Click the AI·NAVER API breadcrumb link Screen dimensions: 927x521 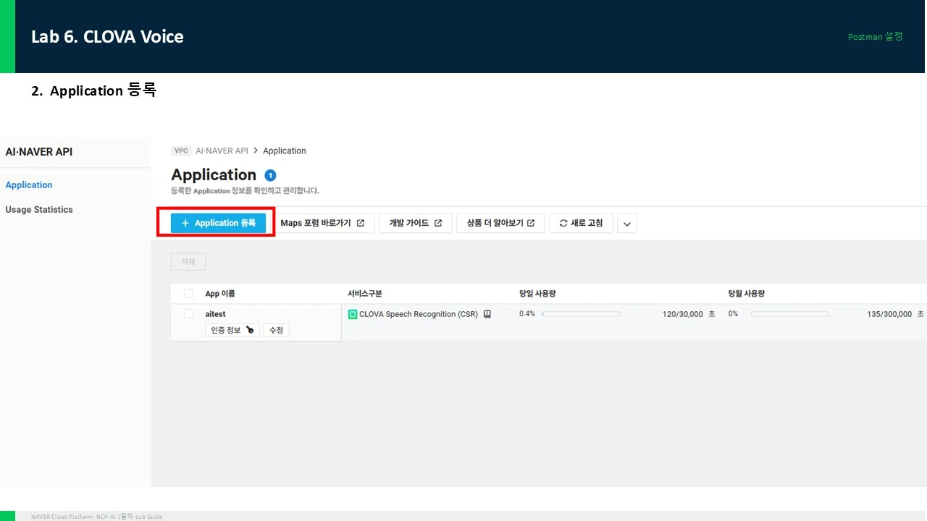coord(222,151)
